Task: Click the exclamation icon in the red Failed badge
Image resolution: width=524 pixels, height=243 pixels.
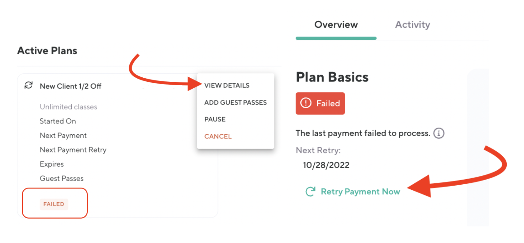Action: (306, 103)
